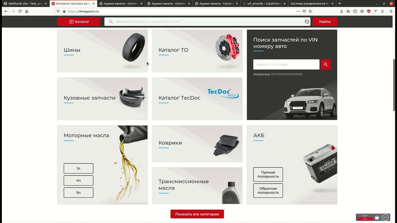Screen dimensions: 397x223
Task: Go back with browser back arrow
Action: (x=6, y=11)
